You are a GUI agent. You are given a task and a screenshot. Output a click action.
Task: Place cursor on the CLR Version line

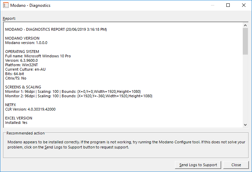[x=30, y=109]
